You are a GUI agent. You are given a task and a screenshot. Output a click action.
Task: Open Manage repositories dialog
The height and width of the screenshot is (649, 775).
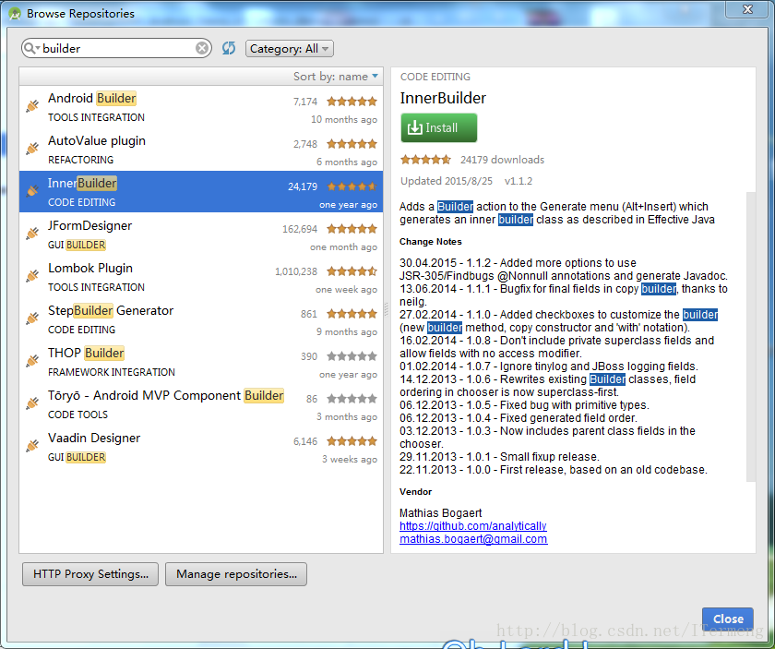coord(236,574)
